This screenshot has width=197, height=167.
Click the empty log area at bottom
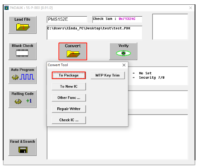click(117, 143)
